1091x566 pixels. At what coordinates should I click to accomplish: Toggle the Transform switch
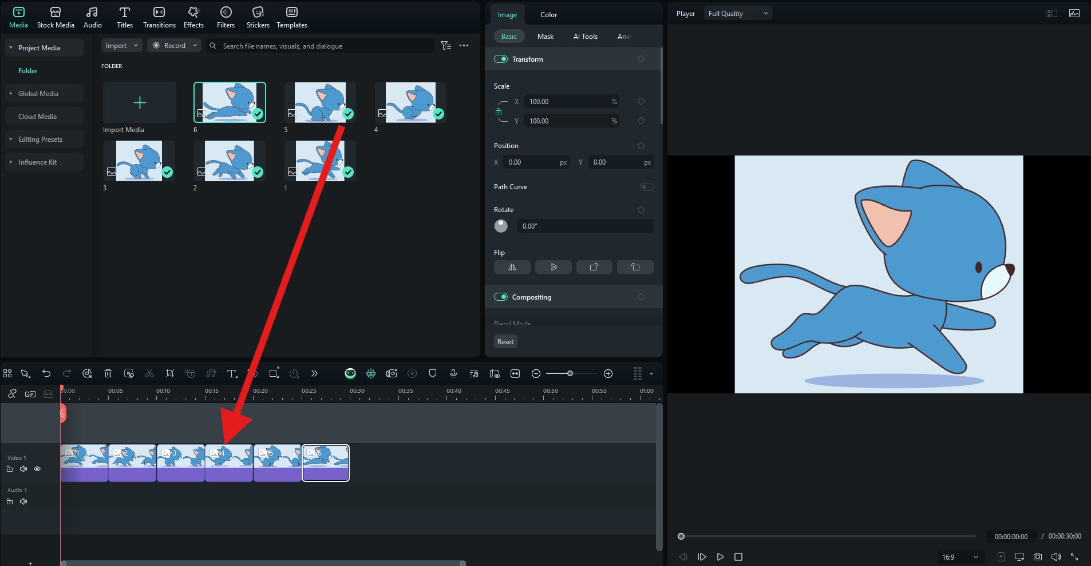pos(501,59)
